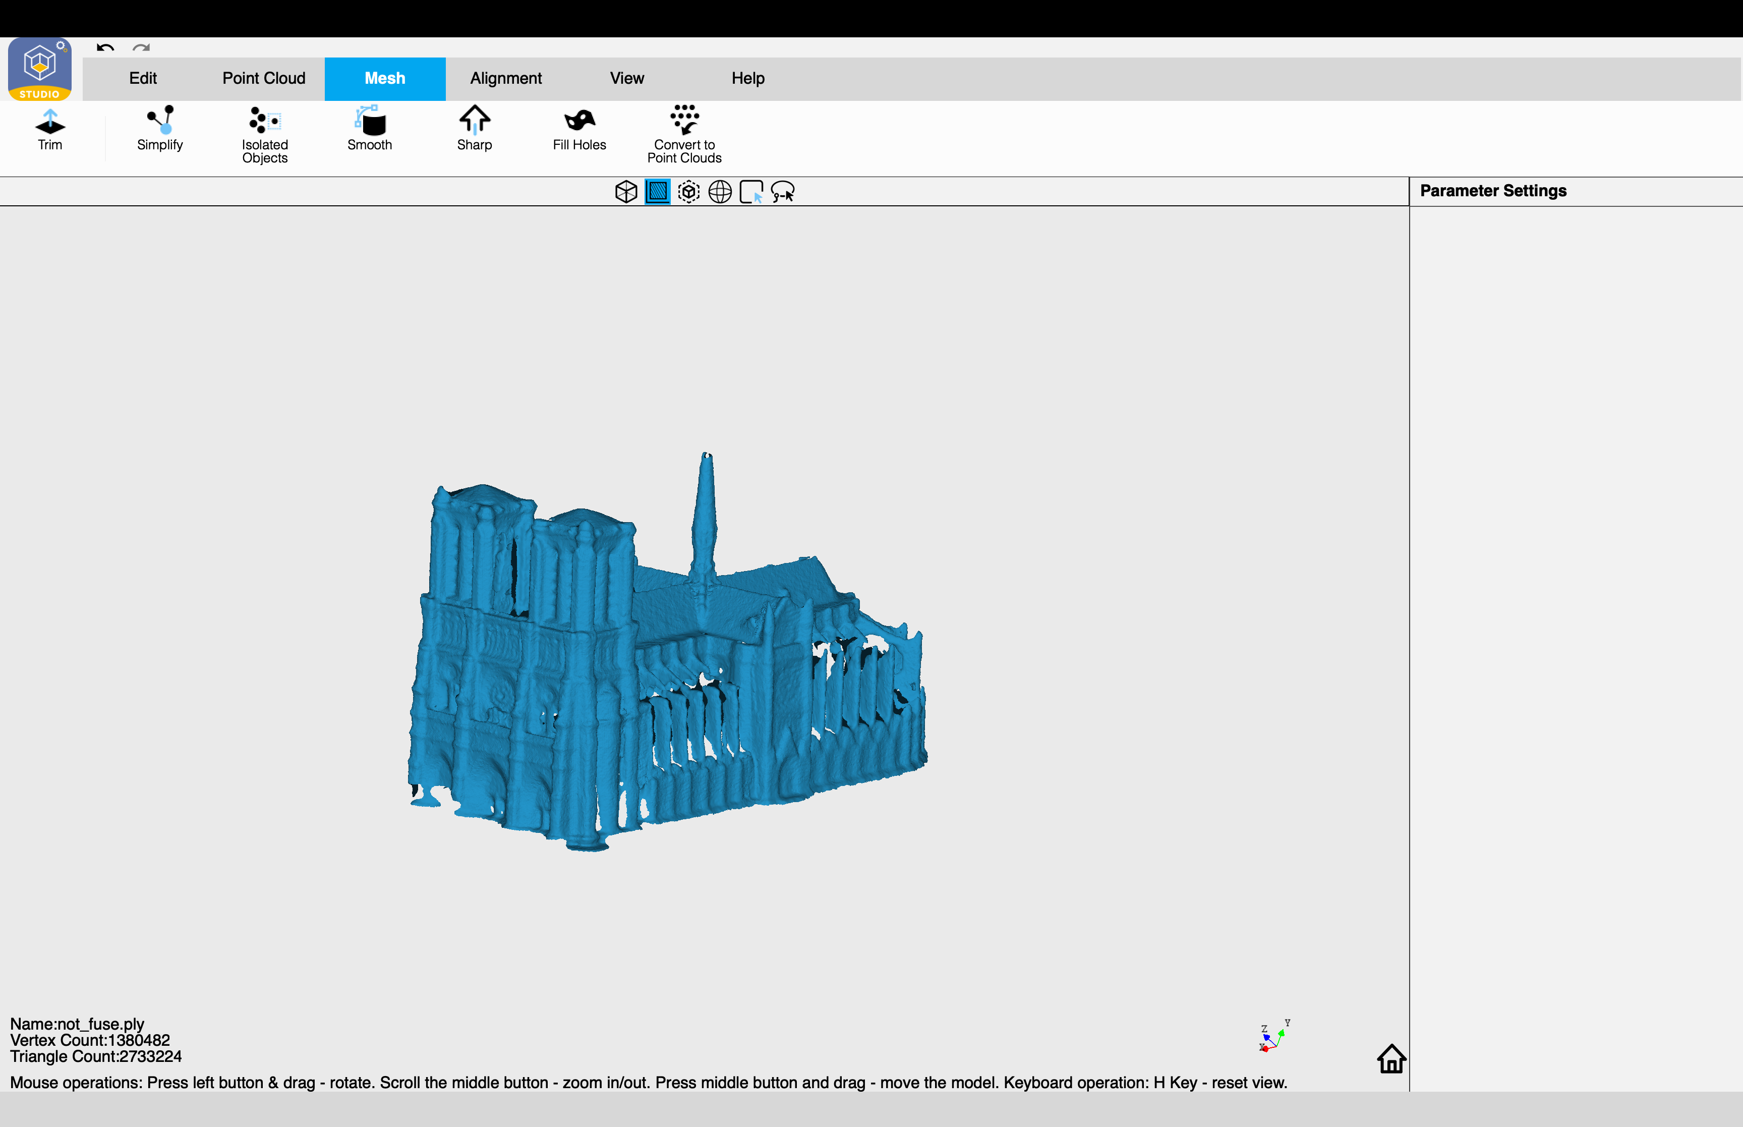Toggle the shaded surface display mode
Screen dimensions: 1743x1127
point(658,192)
